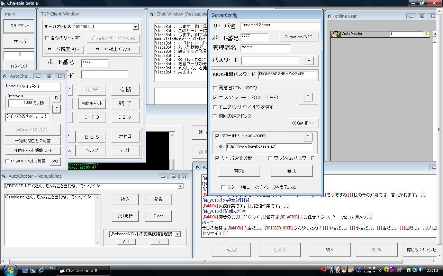Screen dimensions: 443x276
Task: Check the ワンタイムパスワード checkbox
Action: 270,158
